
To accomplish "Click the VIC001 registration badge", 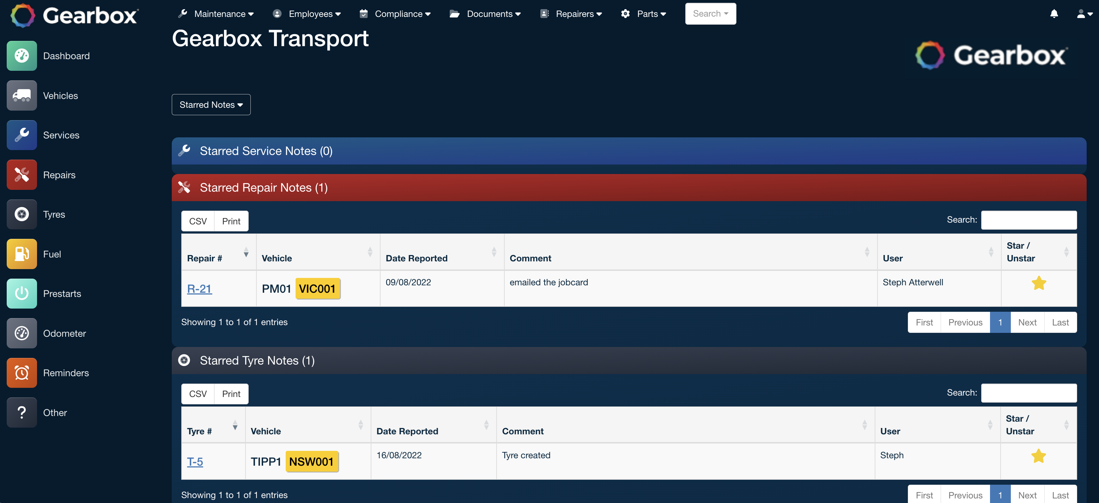I will pyautogui.click(x=317, y=288).
